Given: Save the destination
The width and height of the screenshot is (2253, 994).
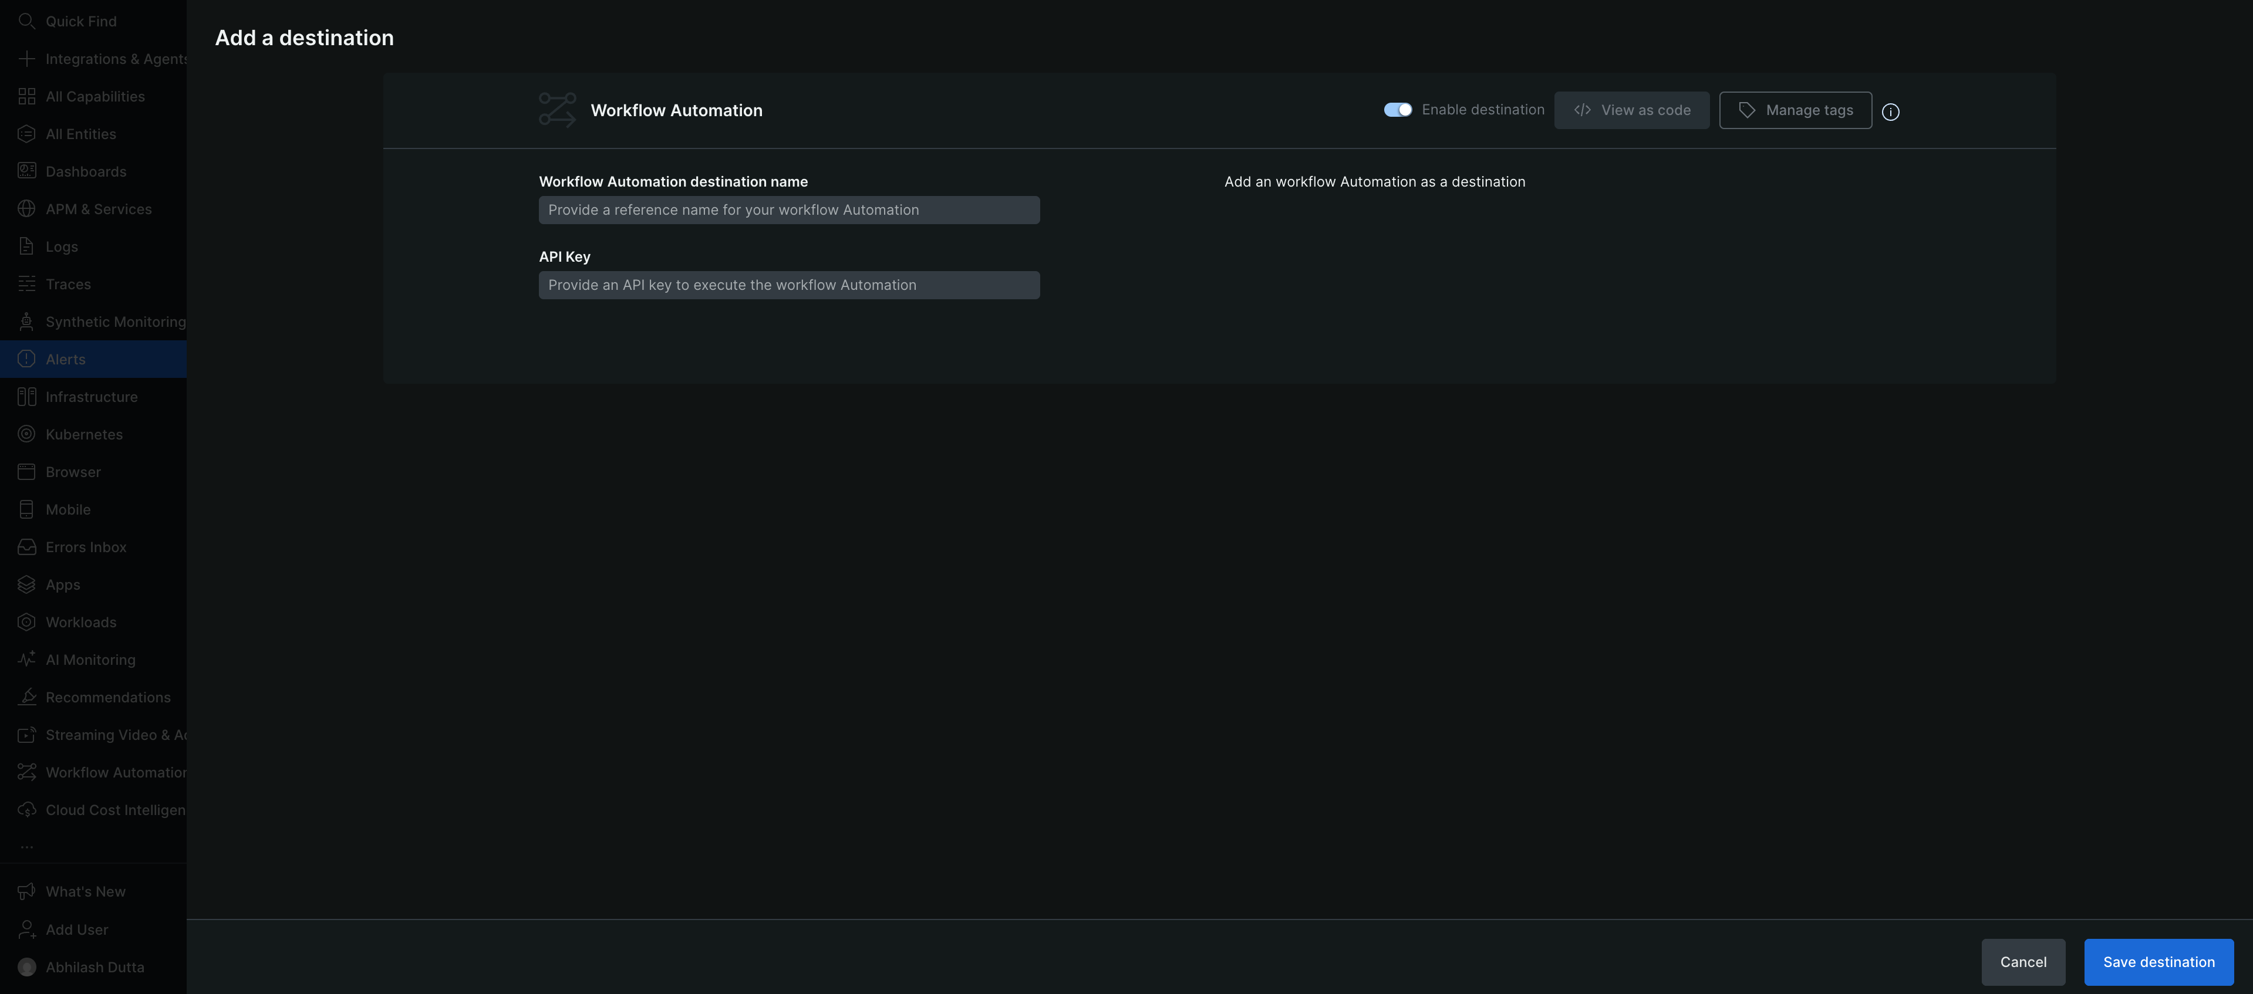Looking at the screenshot, I should point(2158,962).
